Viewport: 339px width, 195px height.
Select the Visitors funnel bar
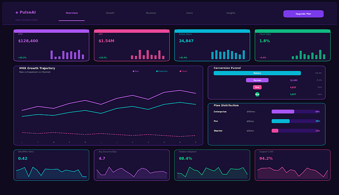point(257,73)
